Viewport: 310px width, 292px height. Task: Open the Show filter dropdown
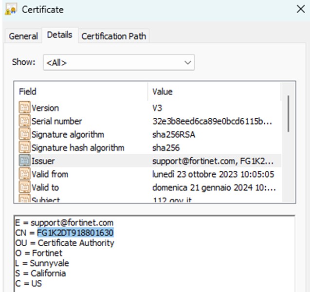pos(119,62)
